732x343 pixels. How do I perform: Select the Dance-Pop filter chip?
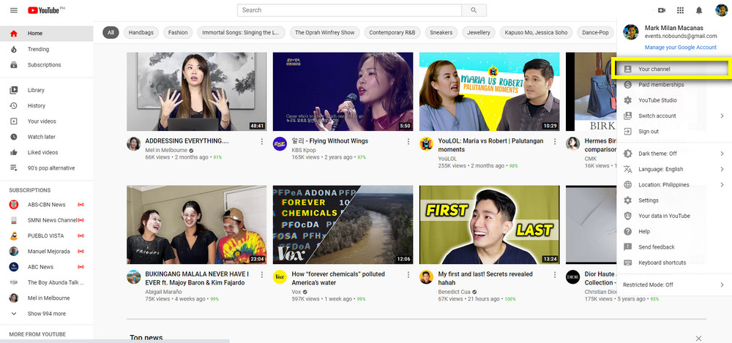click(x=596, y=33)
